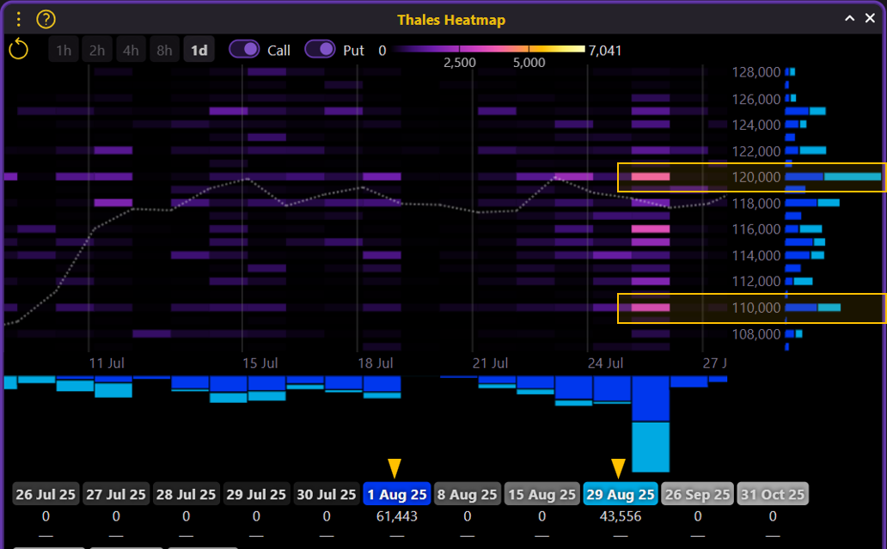
Task: Select the 26 Jul 25 expiry
Action: pyautogui.click(x=46, y=494)
